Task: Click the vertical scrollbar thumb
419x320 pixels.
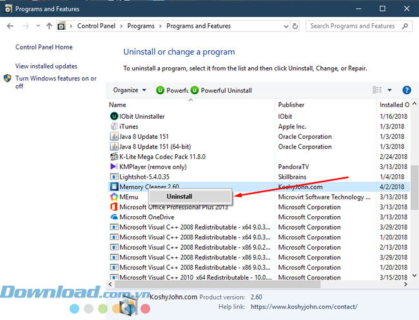Action: coord(414,187)
